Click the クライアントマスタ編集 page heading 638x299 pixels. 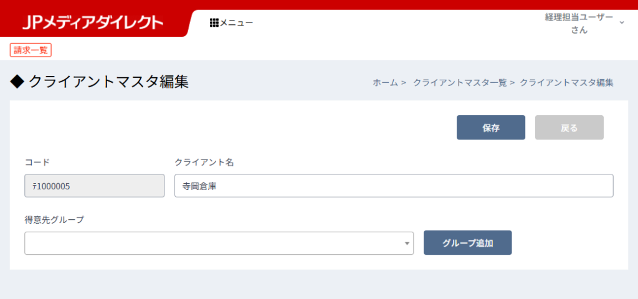(x=108, y=82)
